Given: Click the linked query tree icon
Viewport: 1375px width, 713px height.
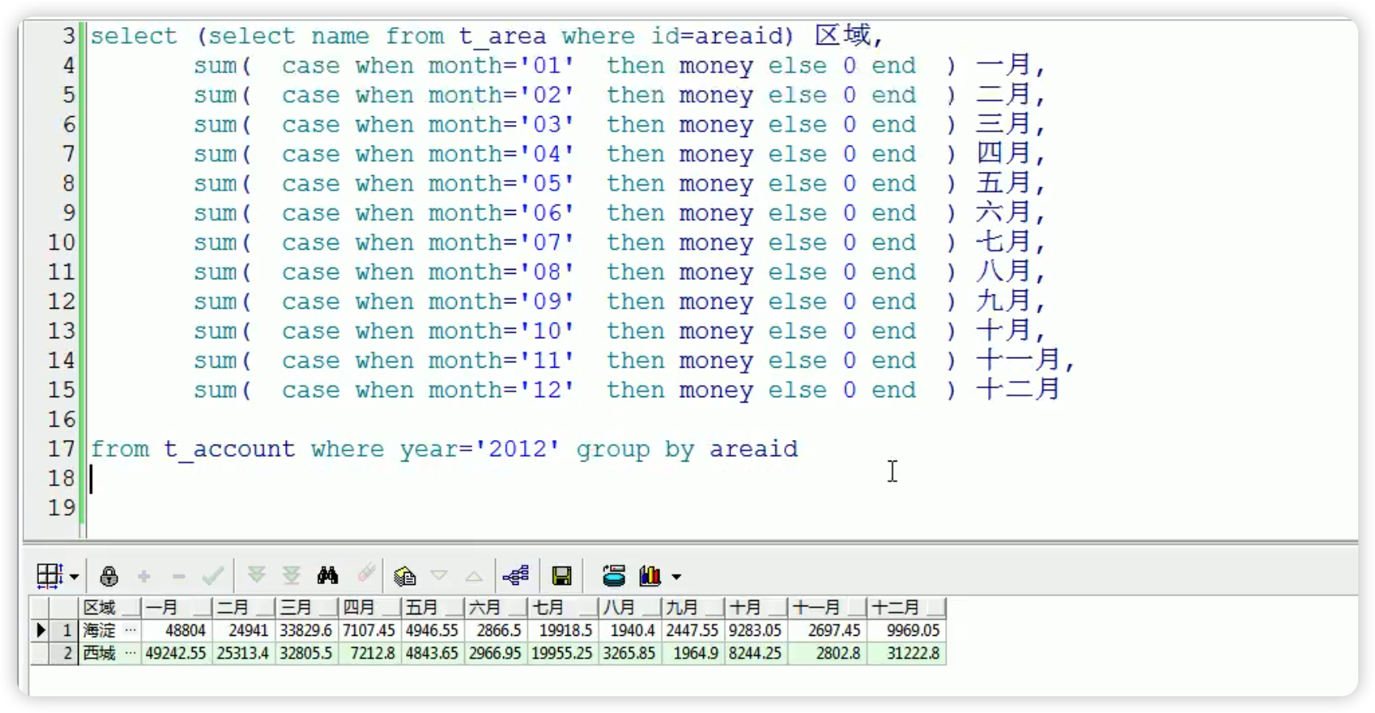Looking at the screenshot, I should click(516, 575).
